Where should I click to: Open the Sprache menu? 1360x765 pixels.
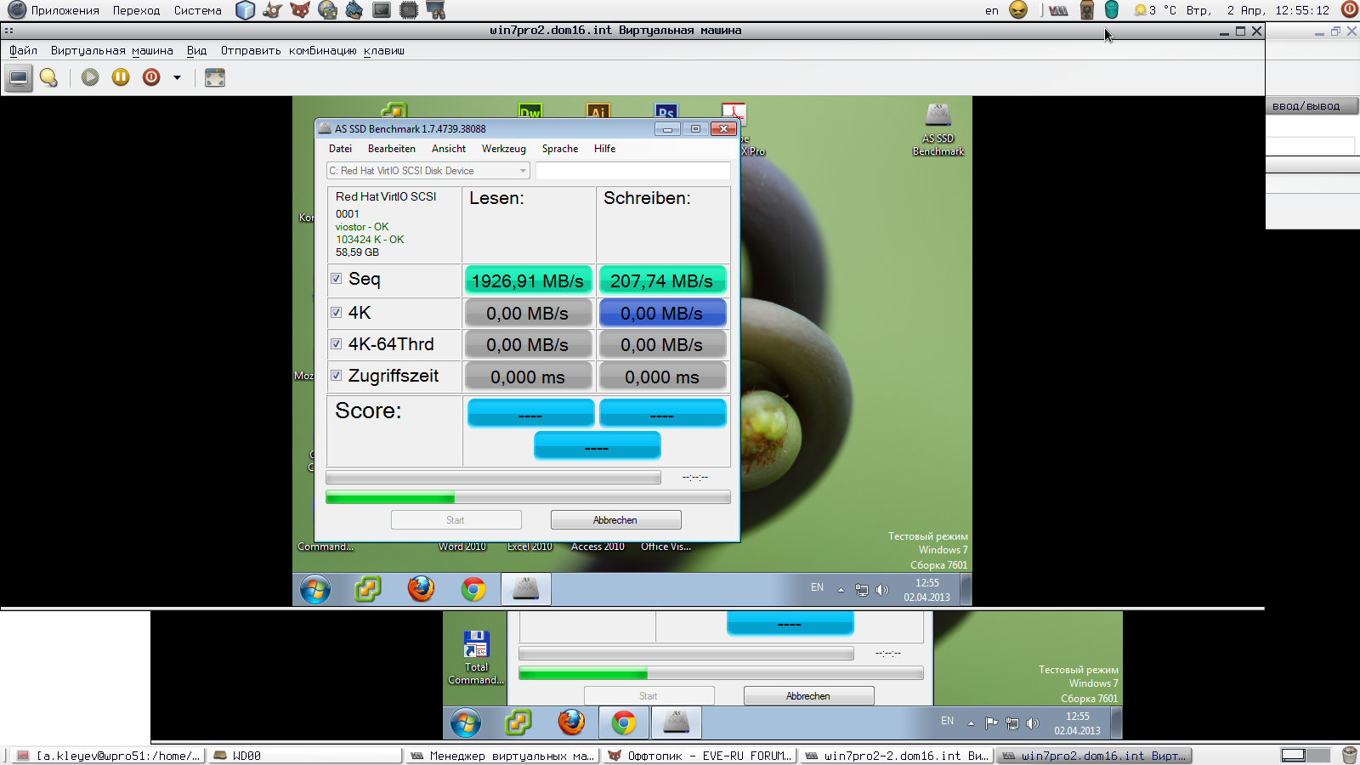(559, 149)
